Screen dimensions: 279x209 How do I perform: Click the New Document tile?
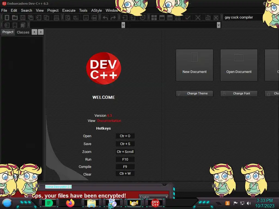click(195, 65)
